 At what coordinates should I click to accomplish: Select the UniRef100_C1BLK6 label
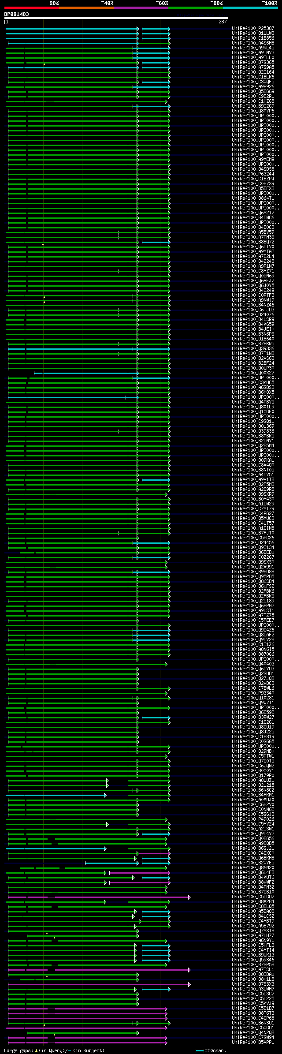coord(253,77)
